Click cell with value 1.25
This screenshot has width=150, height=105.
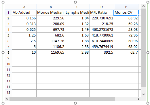pos(24,35)
